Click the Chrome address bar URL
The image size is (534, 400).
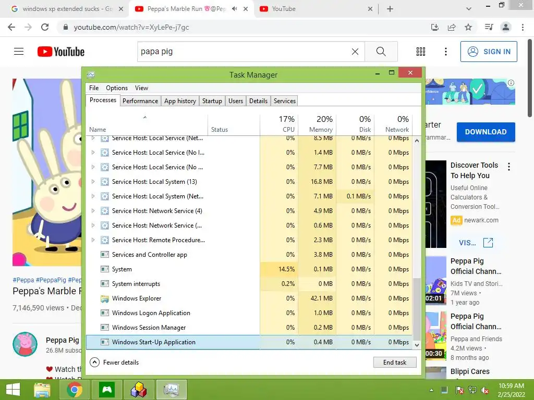click(131, 27)
